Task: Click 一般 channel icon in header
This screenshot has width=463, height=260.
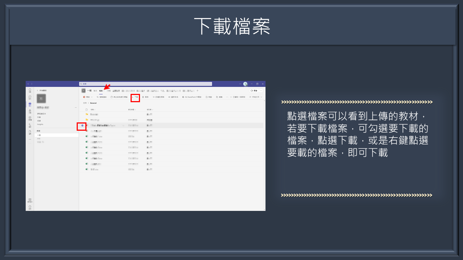Action: click(84, 91)
